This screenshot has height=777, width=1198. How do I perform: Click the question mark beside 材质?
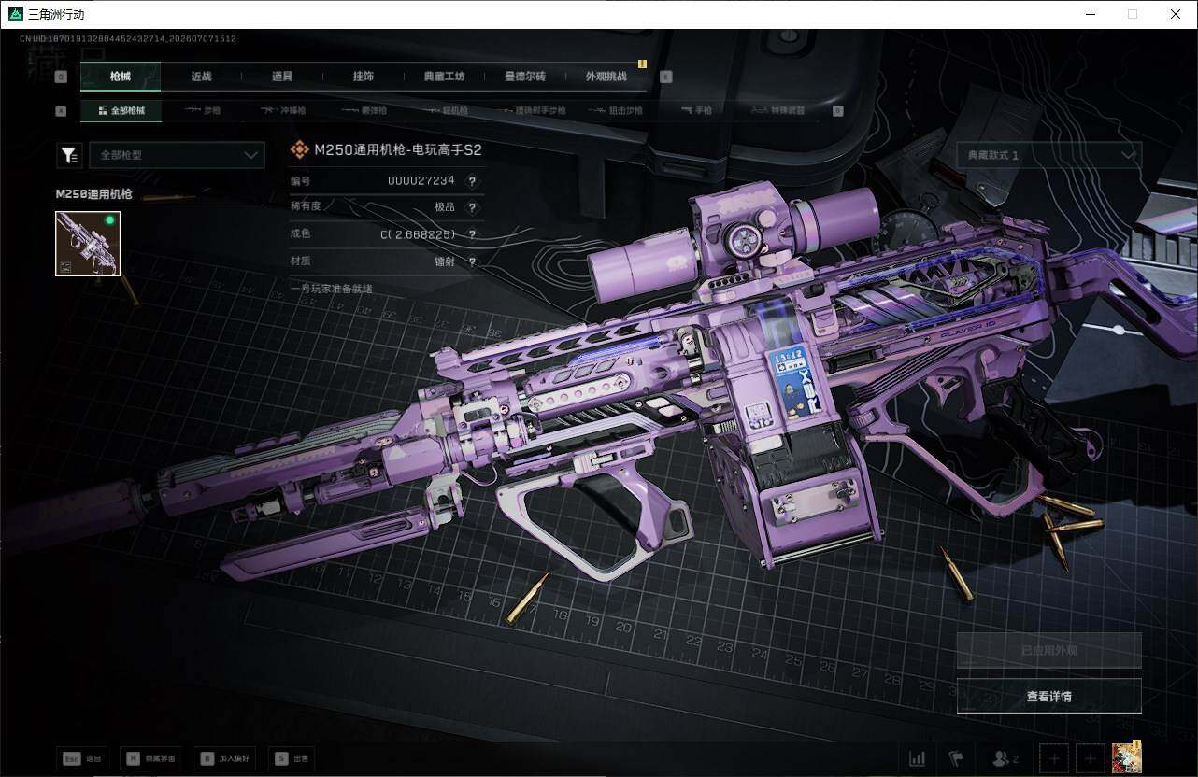472,262
